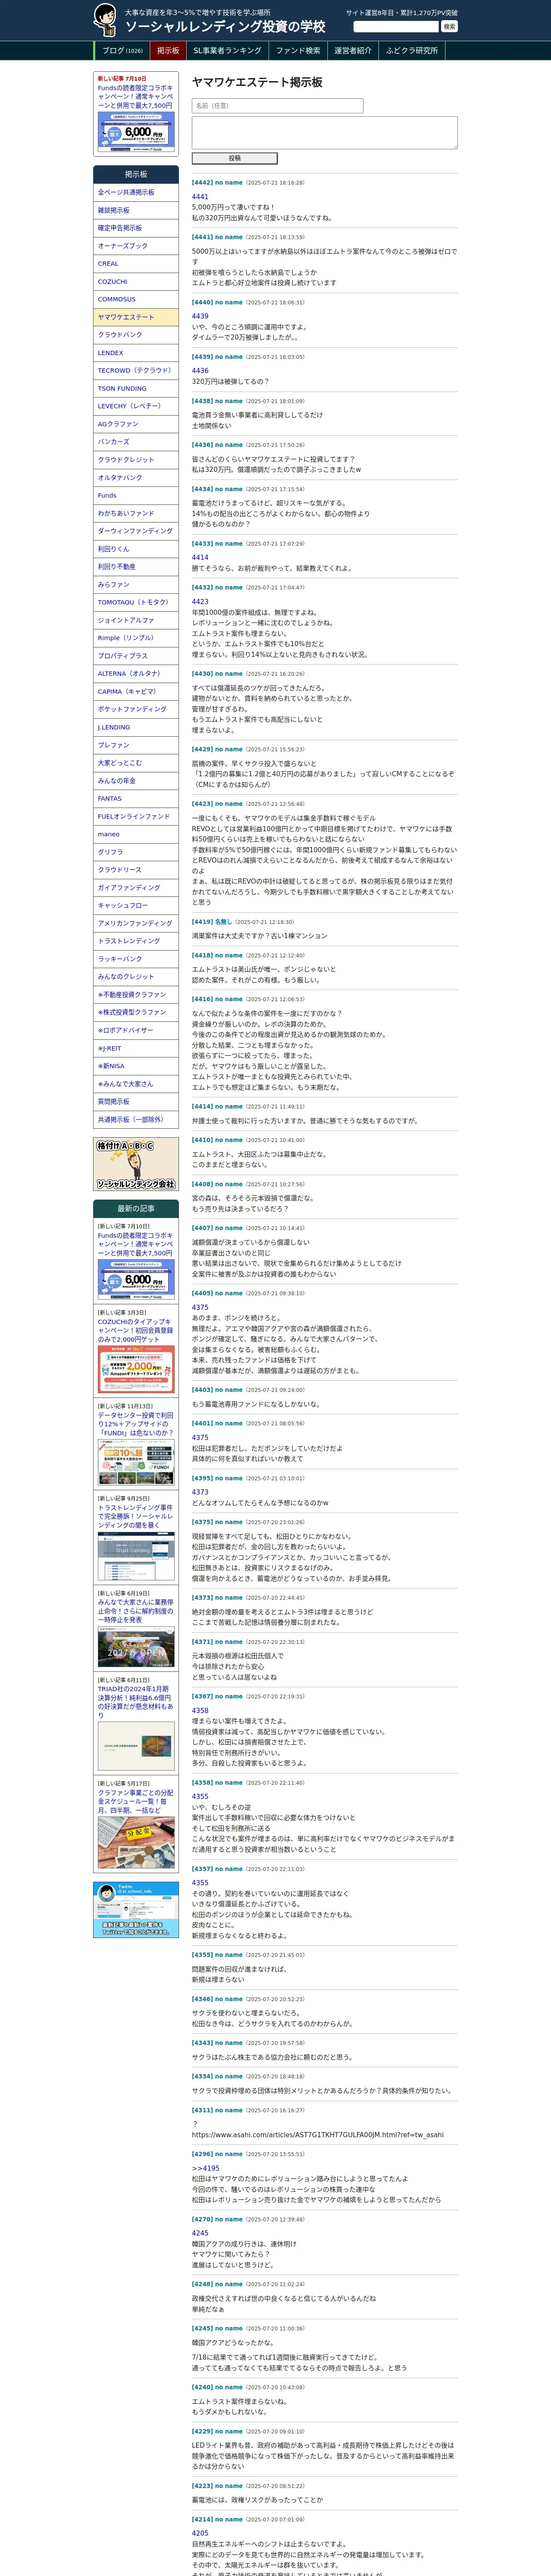Open the ファンド検索 tab
This screenshot has width=551, height=2576.
point(298,51)
